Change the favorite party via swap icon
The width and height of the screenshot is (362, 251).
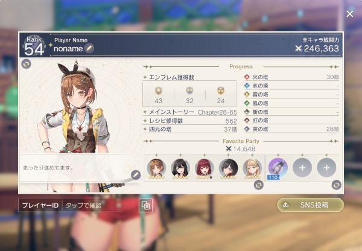(x=259, y=185)
